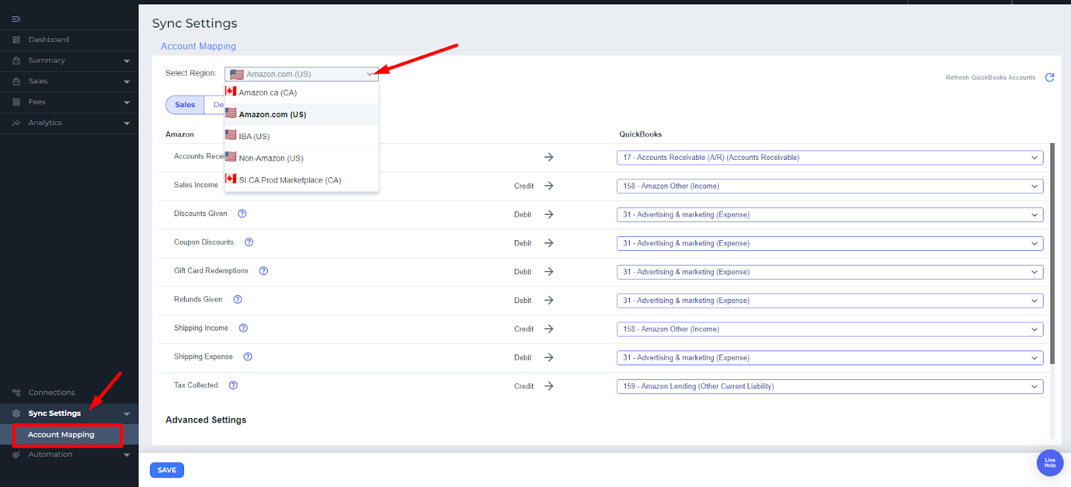Open Refunds Given QuickBooks account dropdown
The image size is (1071, 487).
(830, 300)
